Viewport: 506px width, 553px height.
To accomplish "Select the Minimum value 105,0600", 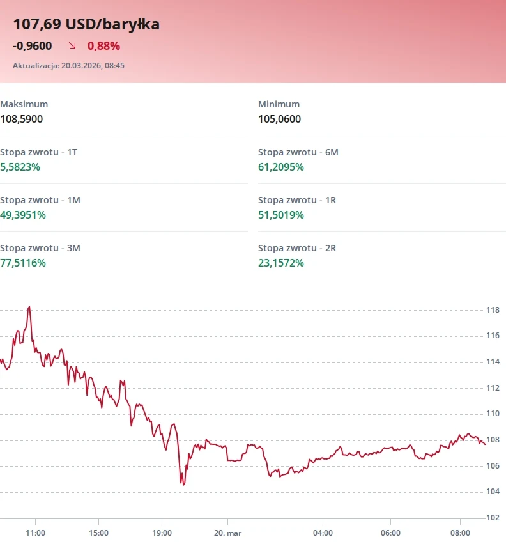I will coord(279,119).
